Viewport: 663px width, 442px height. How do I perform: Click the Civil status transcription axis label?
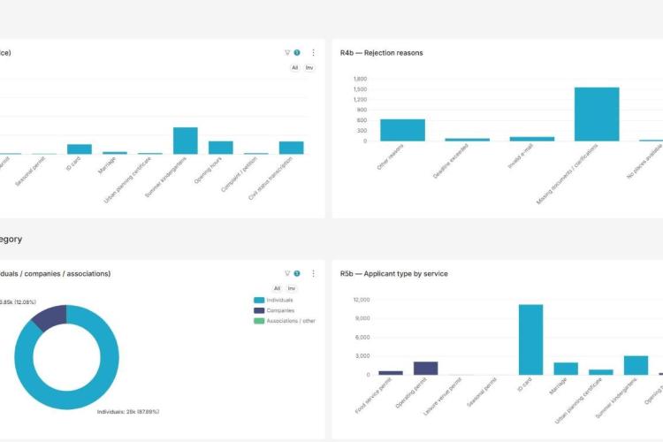(x=271, y=179)
